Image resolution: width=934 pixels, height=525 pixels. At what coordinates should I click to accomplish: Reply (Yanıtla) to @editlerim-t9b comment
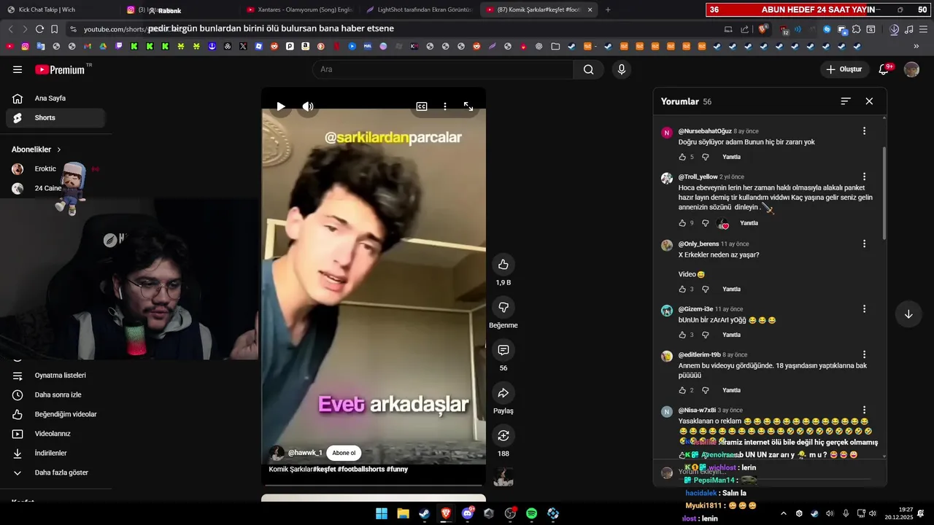pos(731,390)
